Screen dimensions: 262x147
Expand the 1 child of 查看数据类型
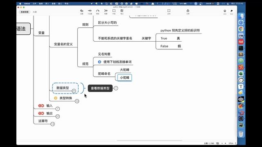[116, 88]
